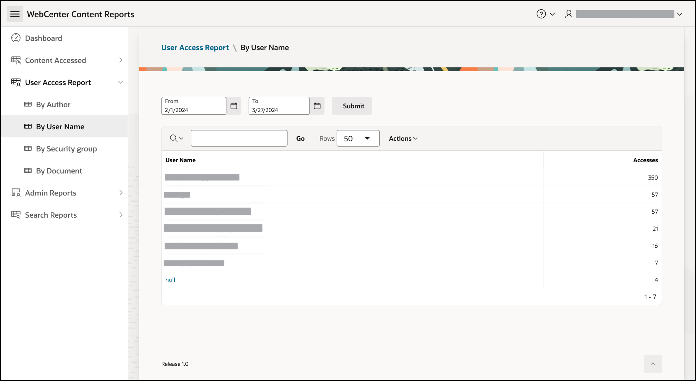Open the search column selector magnifier
This screenshot has height=381, width=696.
(x=176, y=139)
